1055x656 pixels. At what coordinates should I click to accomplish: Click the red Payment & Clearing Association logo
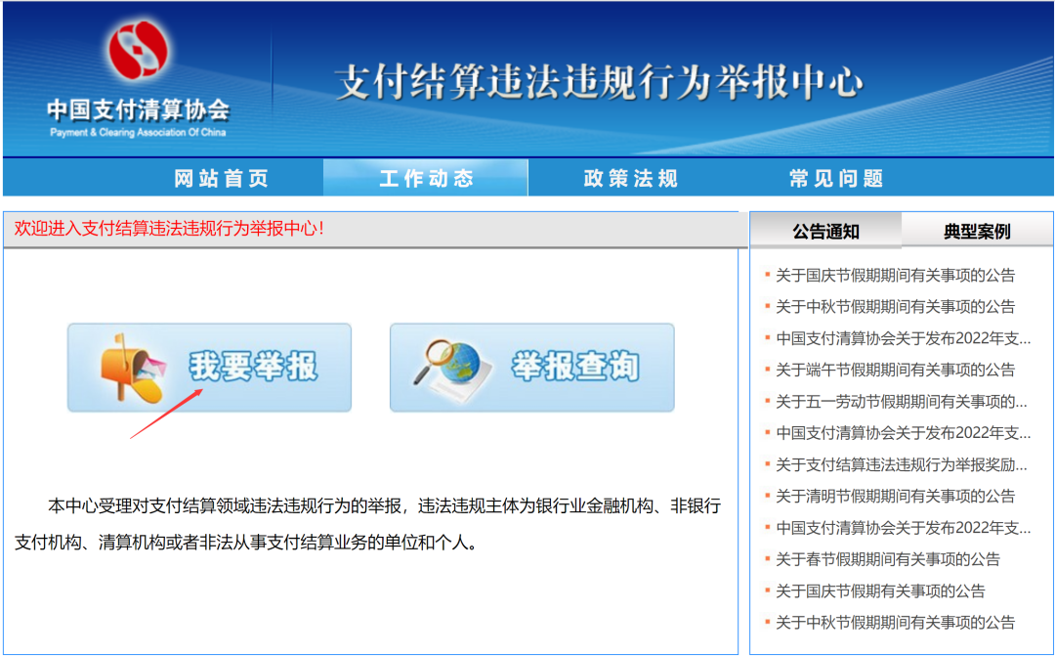tap(139, 51)
